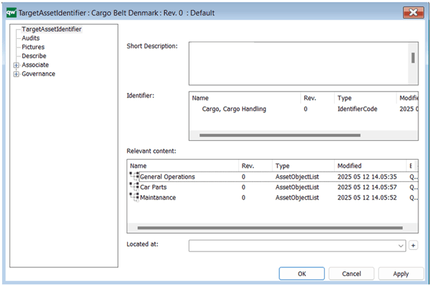This screenshot has width=430, height=286.
Task: Open the Located at dropdown
Action: 401,246
